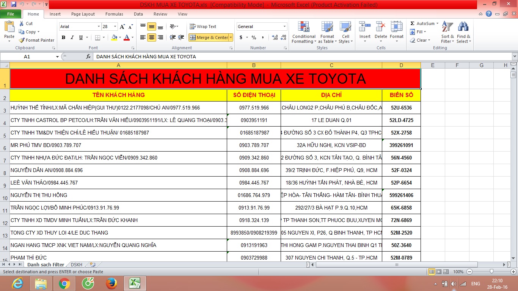Screen dimensions: 518x291
Task: Expand the formula bar
Action: coord(515,56)
